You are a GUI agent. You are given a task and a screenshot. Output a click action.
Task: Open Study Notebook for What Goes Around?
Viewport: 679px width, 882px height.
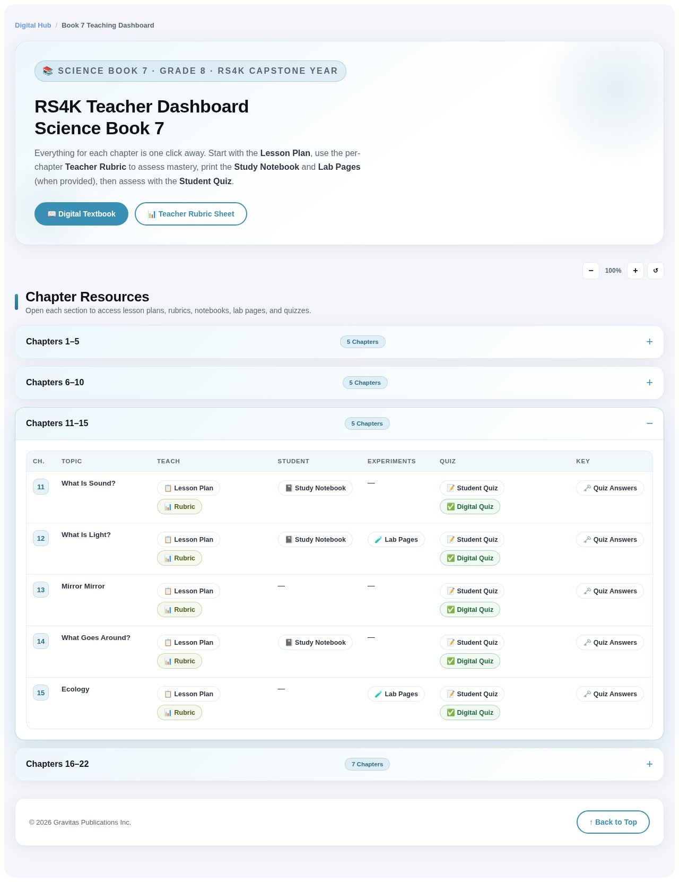pos(315,643)
